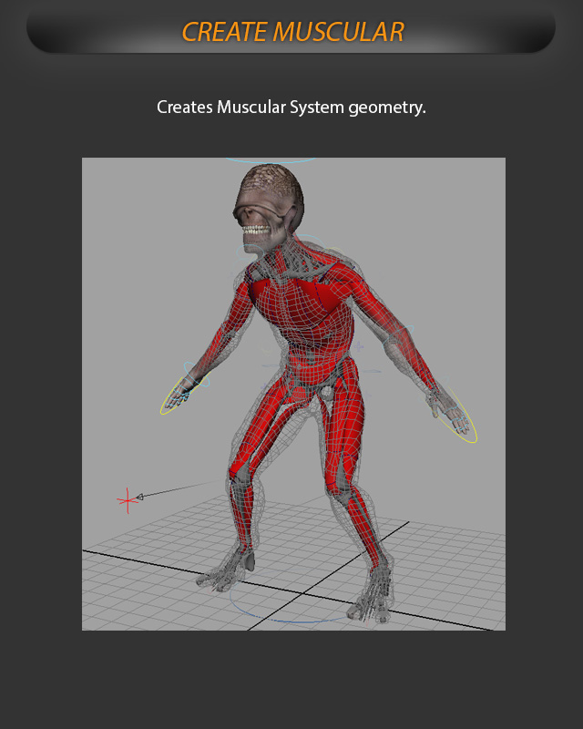Screen dimensions: 583x729
Task: Click the 'Creates Muscular System geometry.' description text
Action: pyautogui.click(x=291, y=108)
